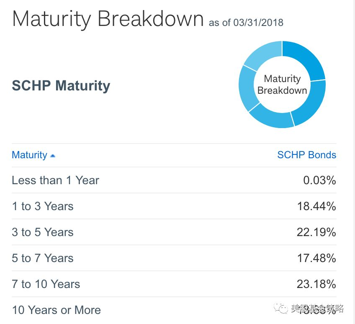
Task: Select the 5 to 7 Years row
Action: pos(42,258)
